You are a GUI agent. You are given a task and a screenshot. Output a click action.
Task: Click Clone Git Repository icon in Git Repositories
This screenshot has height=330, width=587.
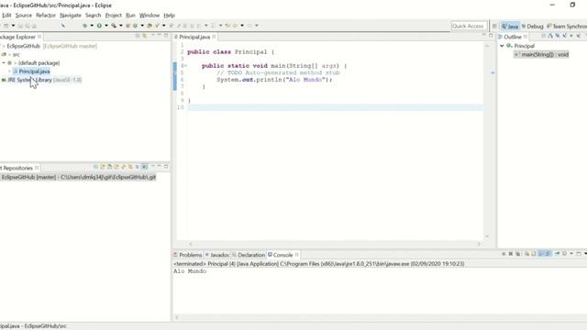110,167
